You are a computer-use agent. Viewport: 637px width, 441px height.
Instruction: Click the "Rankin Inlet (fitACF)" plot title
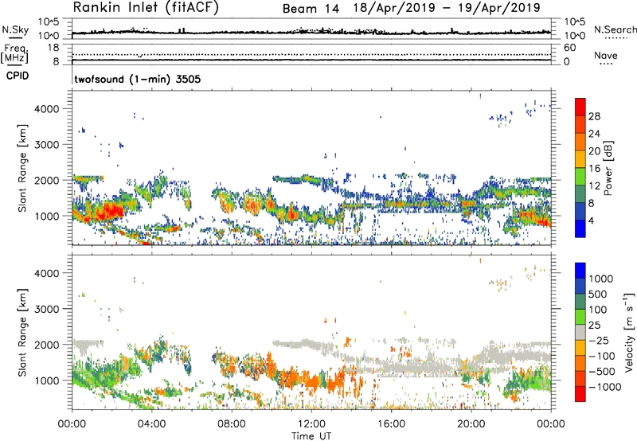[146, 8]
